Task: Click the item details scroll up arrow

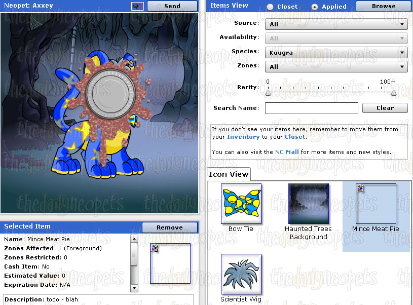Action: pos(134,239)
